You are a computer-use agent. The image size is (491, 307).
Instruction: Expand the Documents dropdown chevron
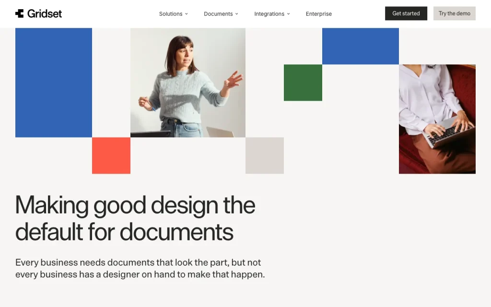click(237, 14)
